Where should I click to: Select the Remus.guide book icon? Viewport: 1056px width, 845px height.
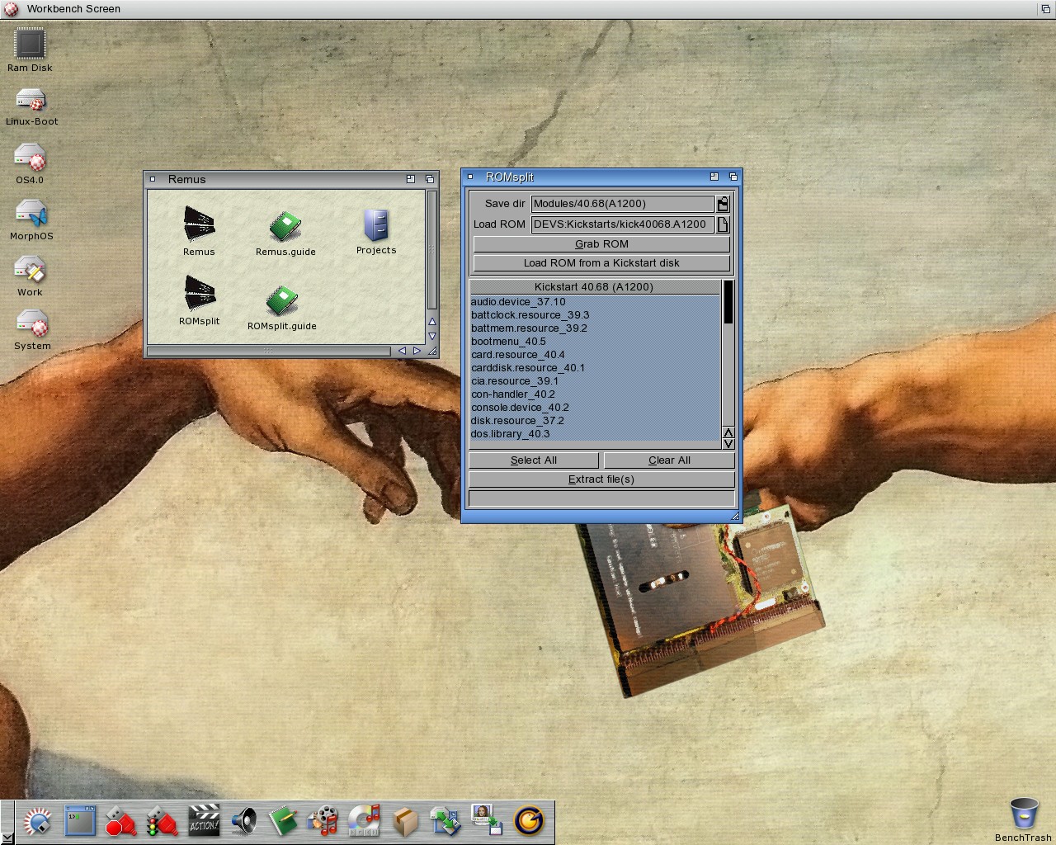[x=285, y=226]
